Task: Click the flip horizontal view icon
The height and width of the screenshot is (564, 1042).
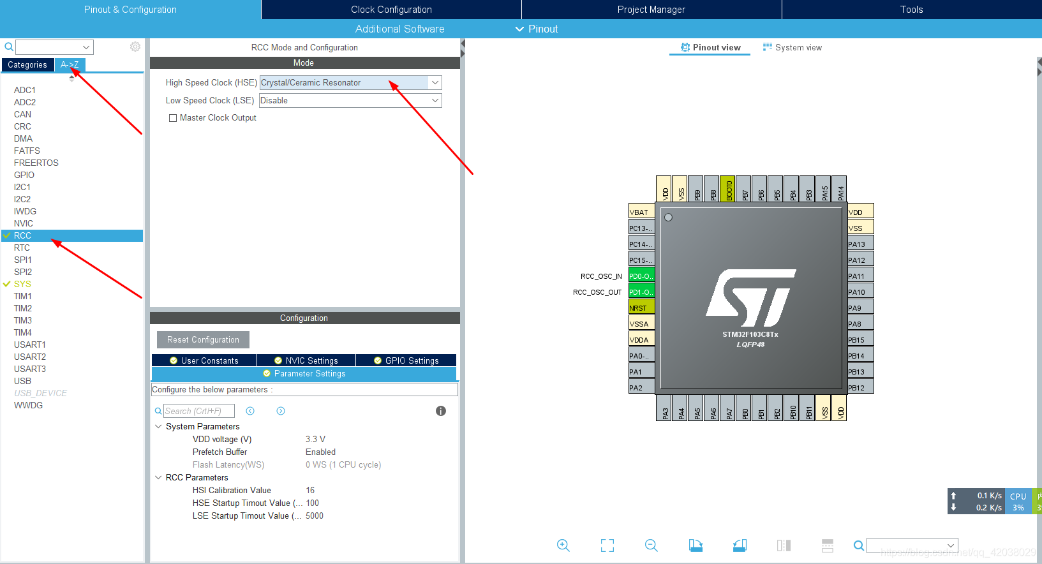Action: [x=784, y=545]
